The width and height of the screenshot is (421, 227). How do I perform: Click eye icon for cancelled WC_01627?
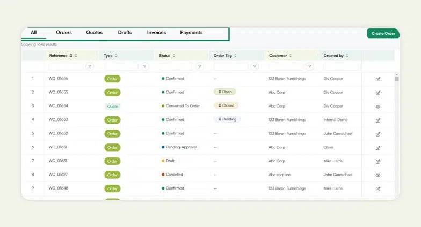(x=378, y=175)
